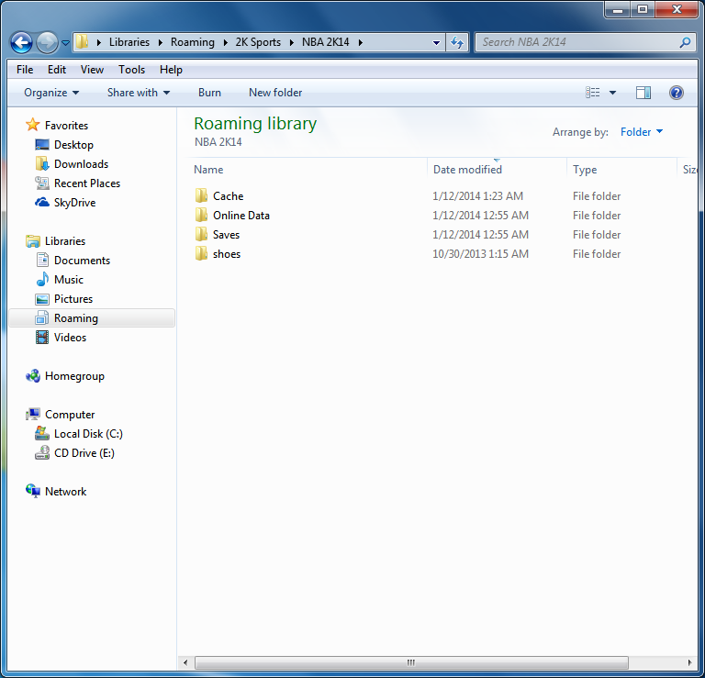Image resolution: width=705 pixels, height=678 pixels.
Task: Refresh the folder view
Action: [457, 43]
